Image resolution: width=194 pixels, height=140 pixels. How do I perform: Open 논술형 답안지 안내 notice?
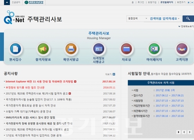pyautogui.click(x=38, y=99)
